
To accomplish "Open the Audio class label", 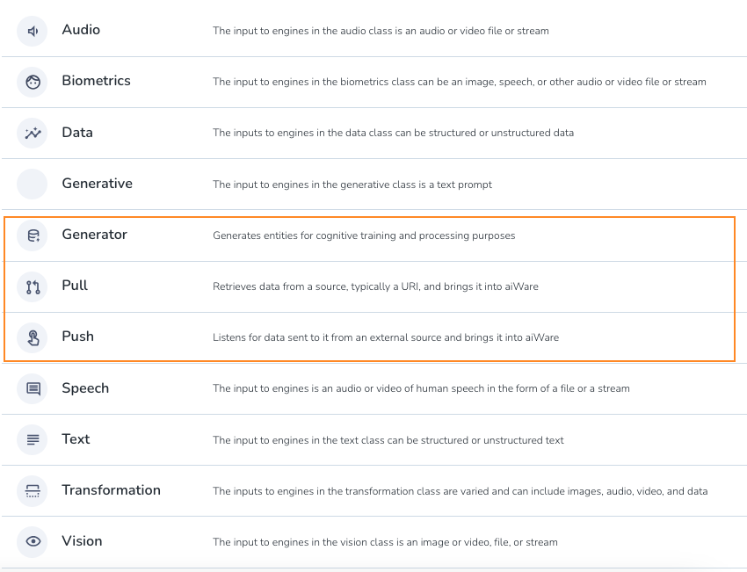I will coord(81,30).
